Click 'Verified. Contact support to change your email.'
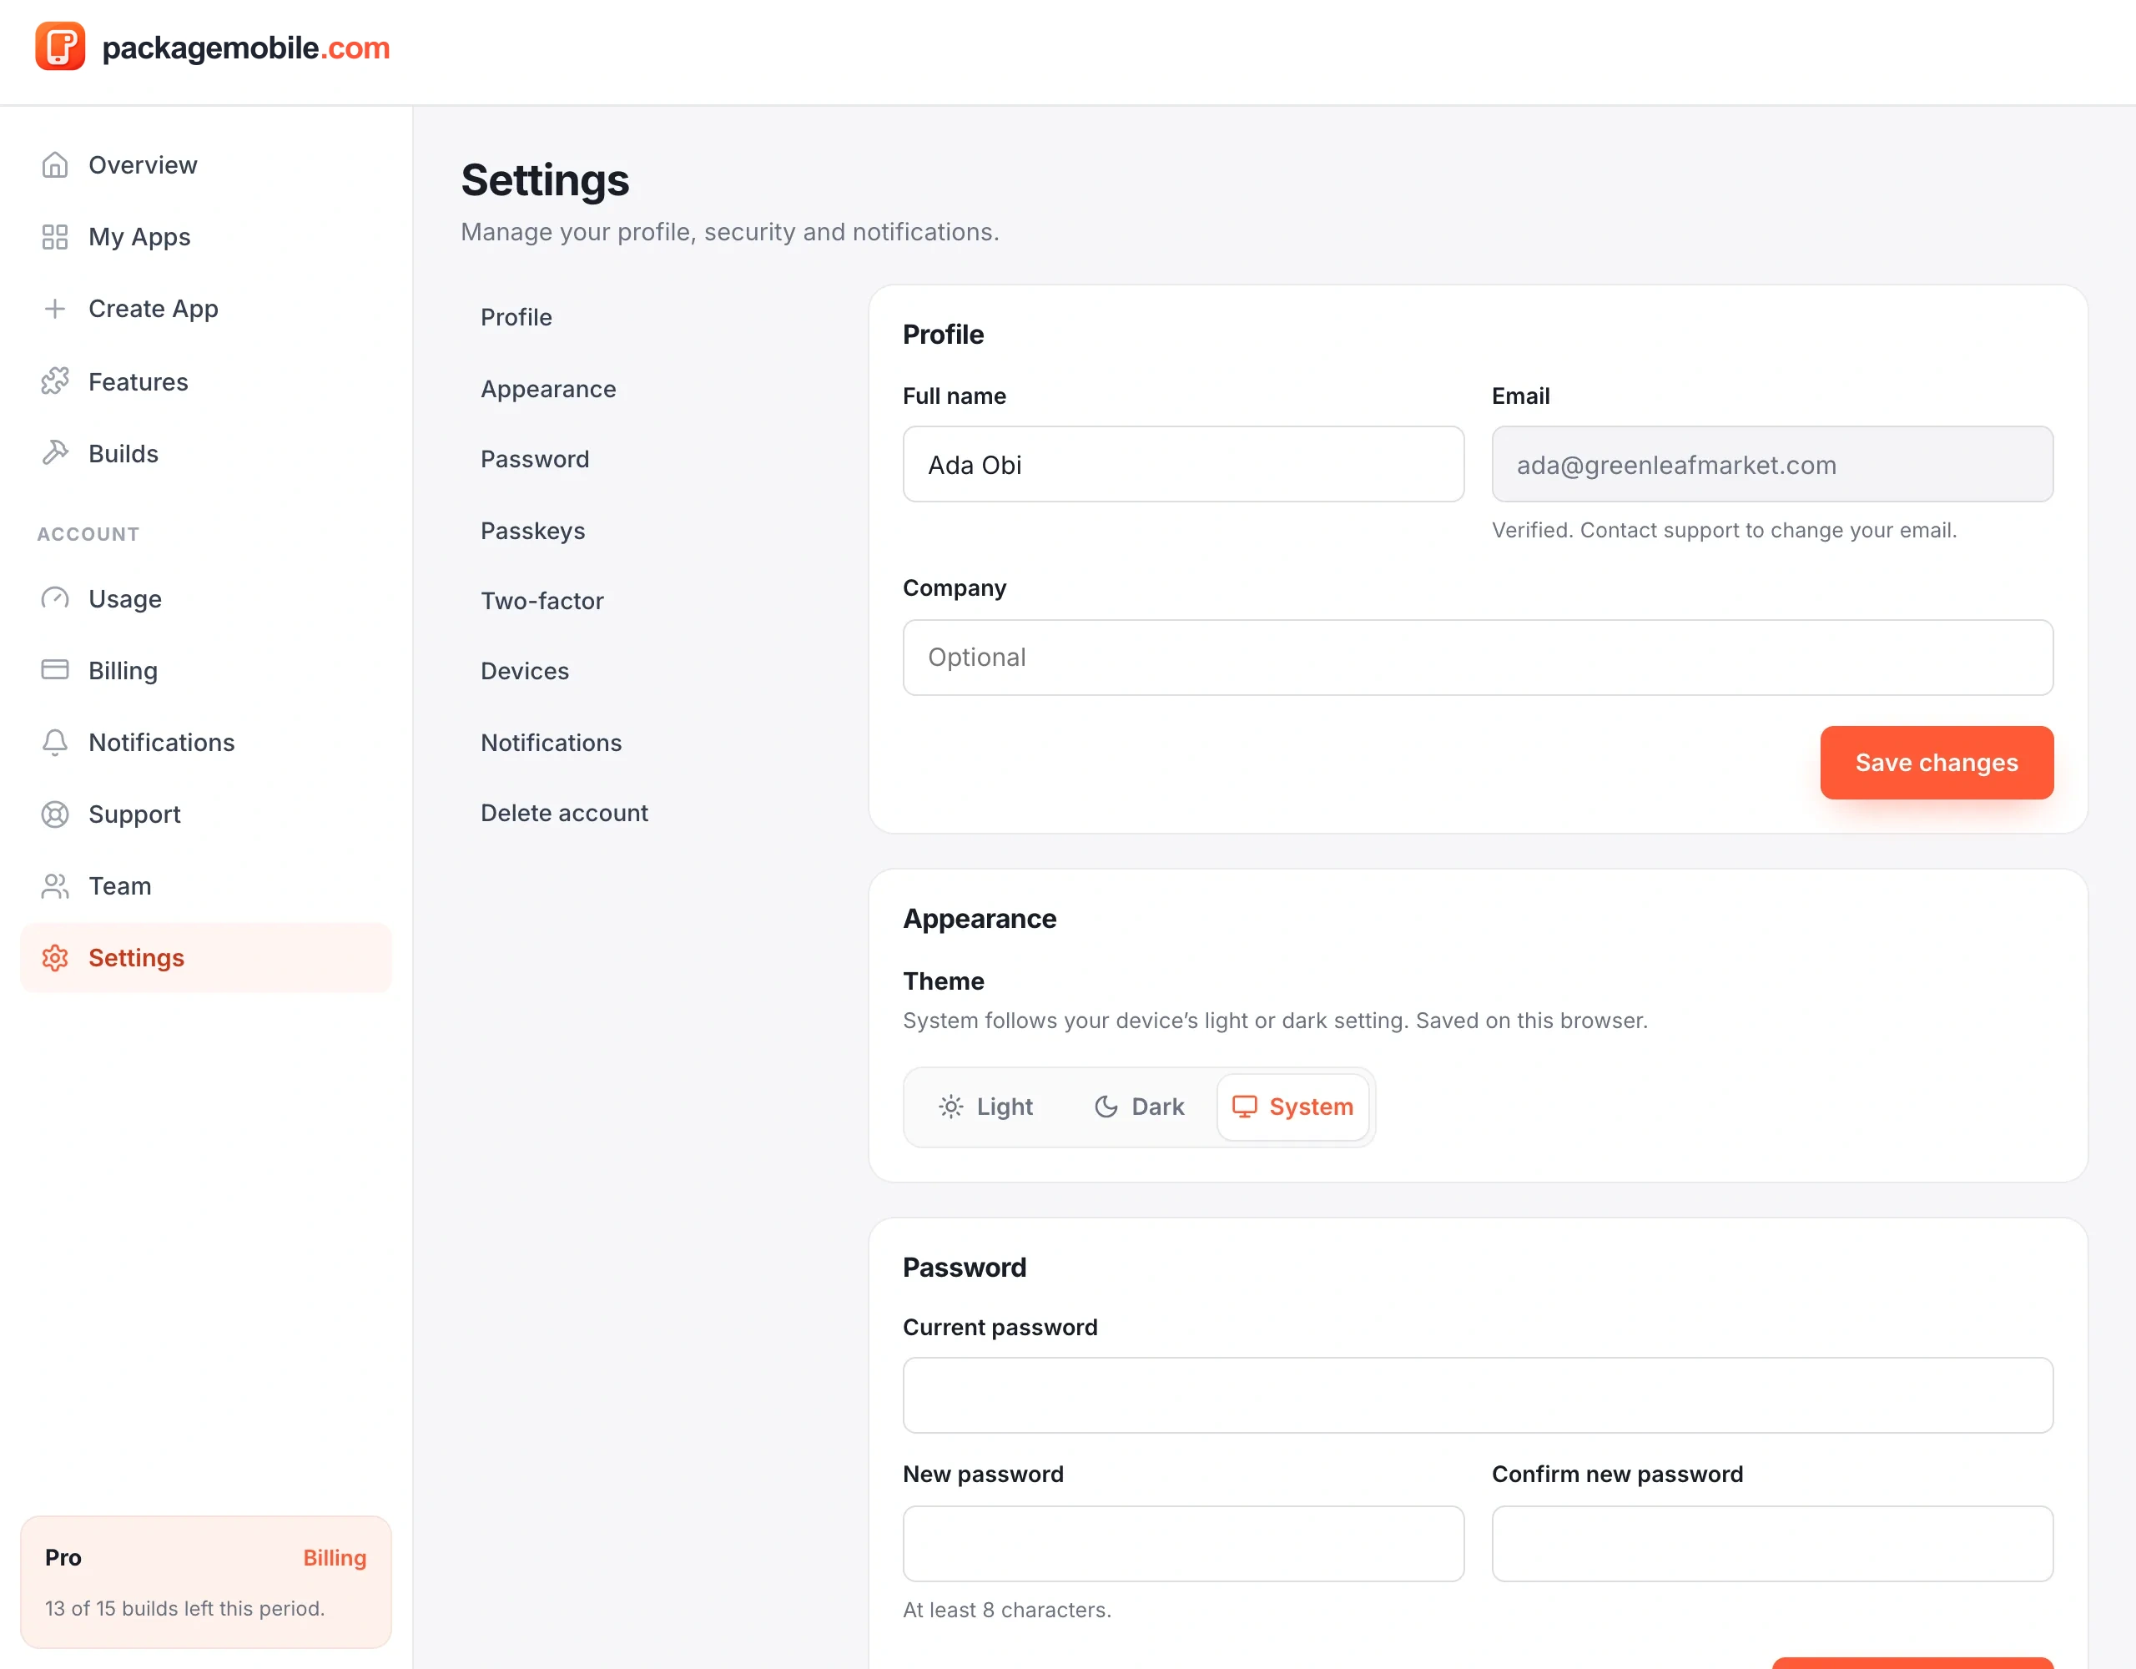 [x=1725, y=530]
